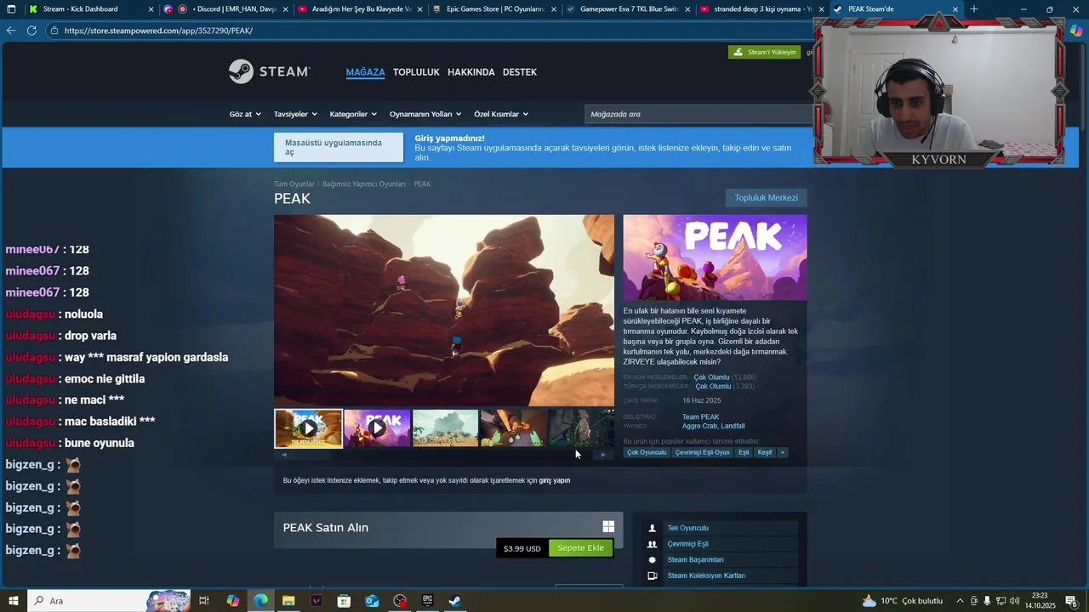Viewport: 1089px width, 612px height.
Task: Follow the Tüm Oyunlar breadcrumb link
Action: click(x=294, y=184)
